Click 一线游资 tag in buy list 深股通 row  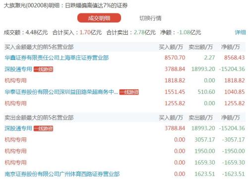[x=43, y=69]
